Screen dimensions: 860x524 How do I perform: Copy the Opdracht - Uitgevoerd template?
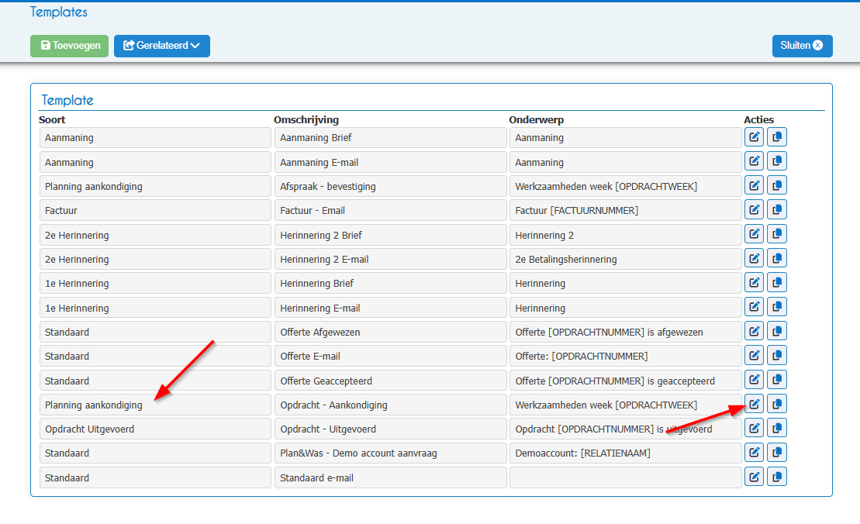(776, 428)
